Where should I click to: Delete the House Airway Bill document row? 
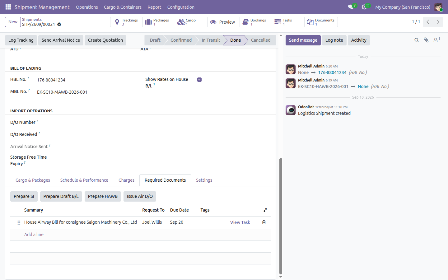(264, 222)
